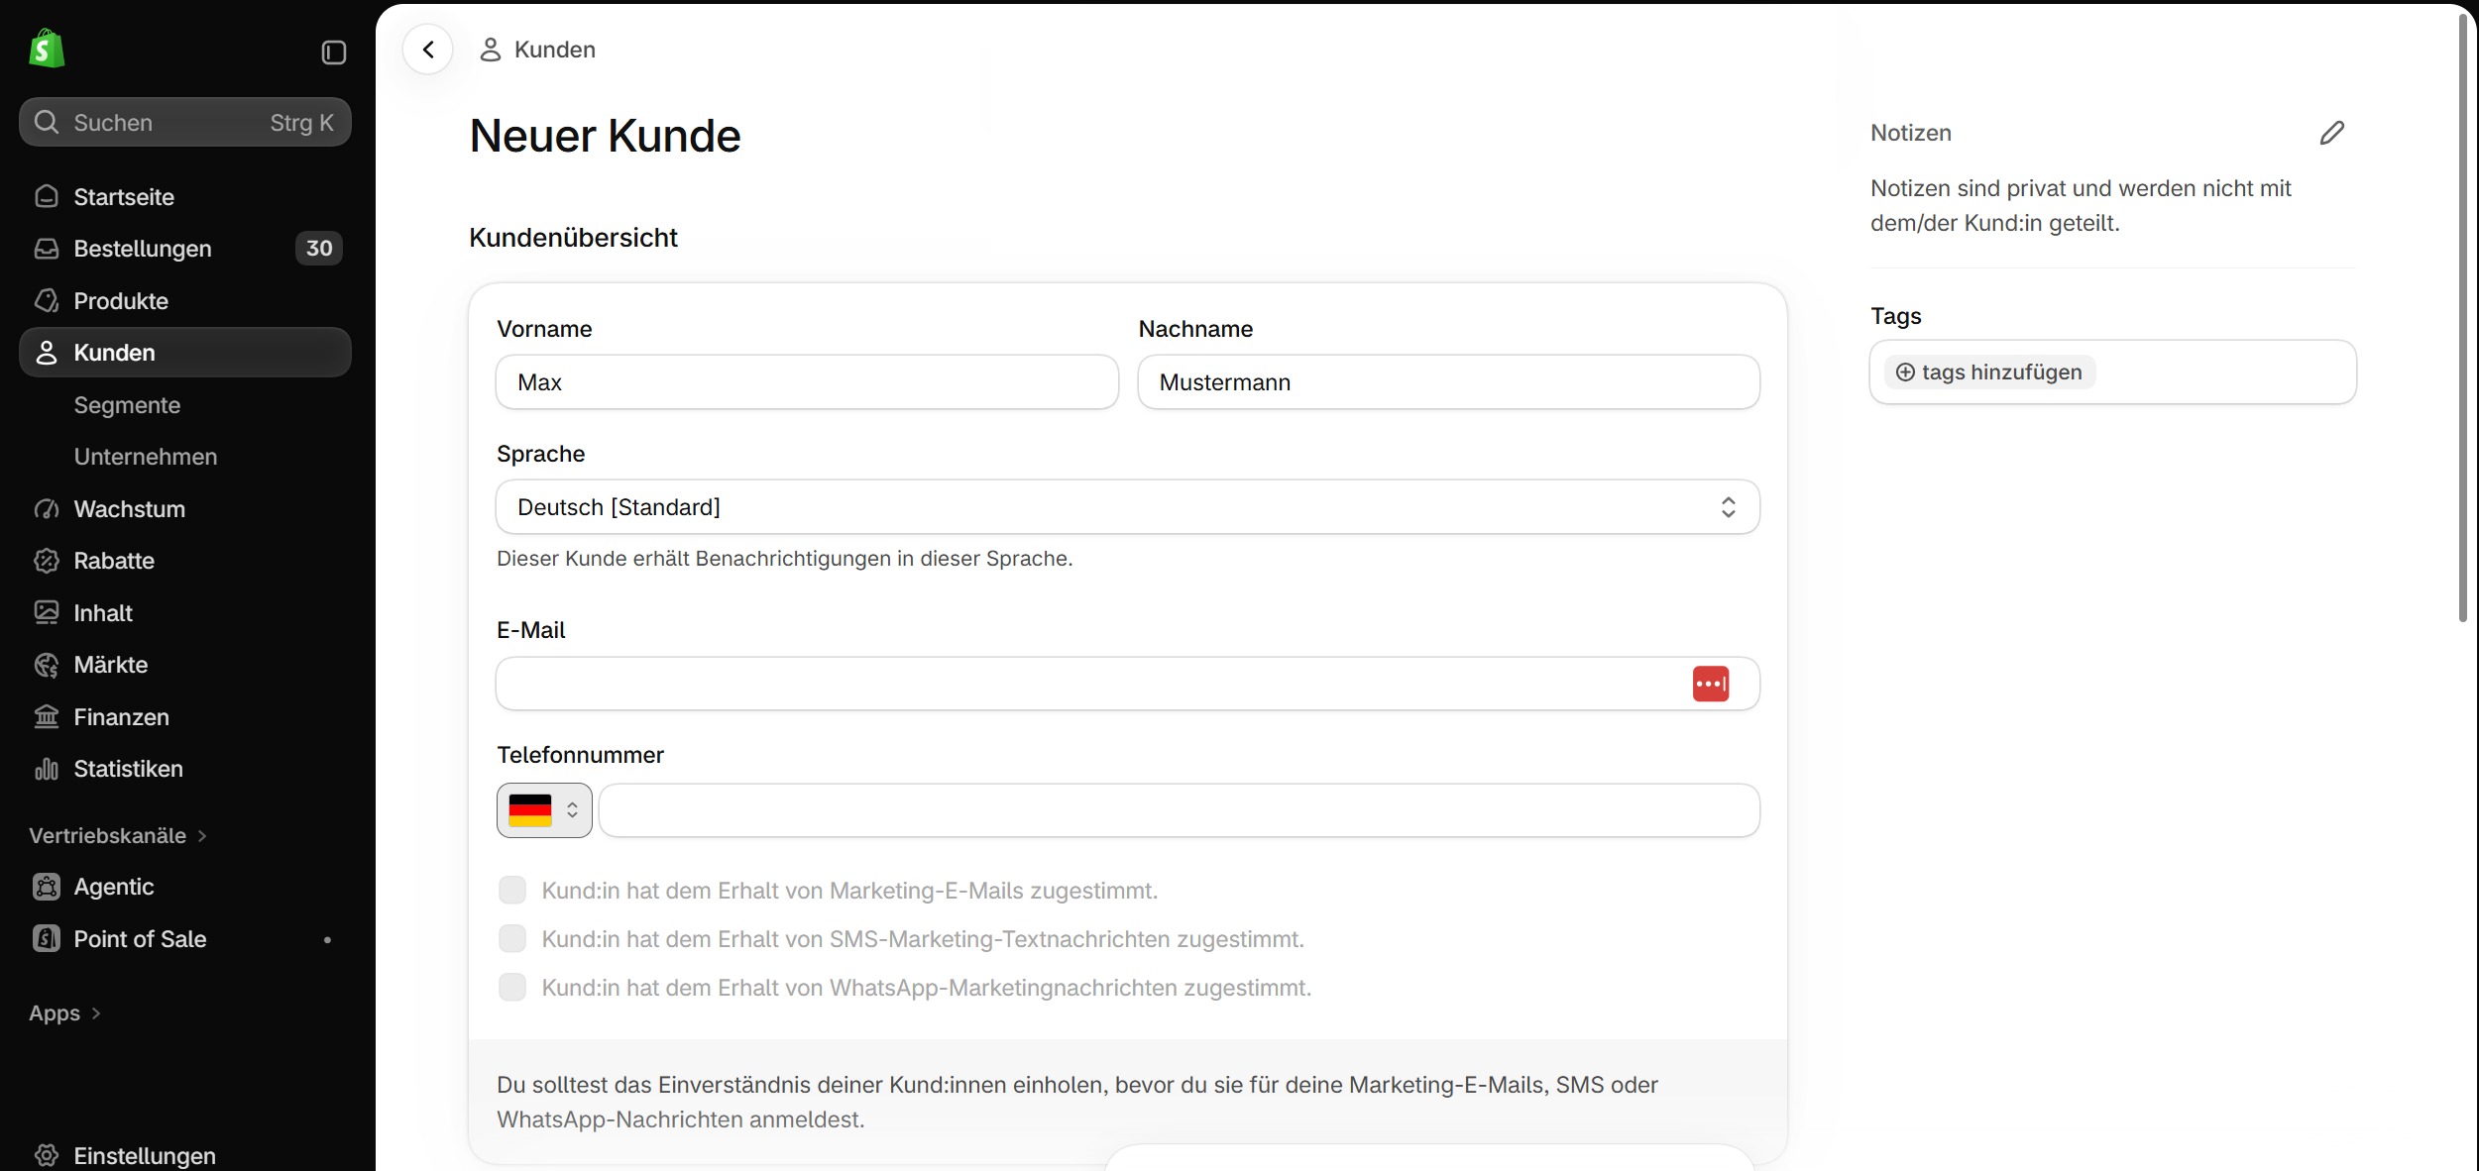
Task: Click the Point of Sale pin dot
Action: click(x=327, y=939)
